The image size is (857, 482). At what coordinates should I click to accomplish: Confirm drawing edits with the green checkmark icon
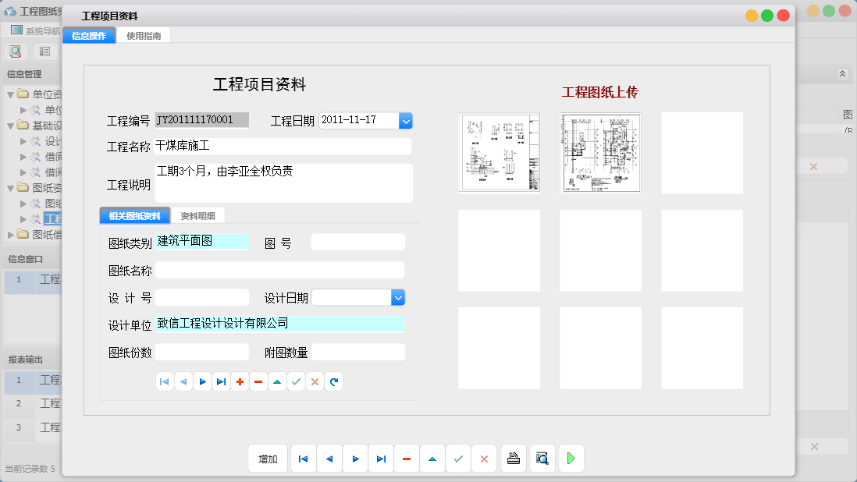[296, 381]
